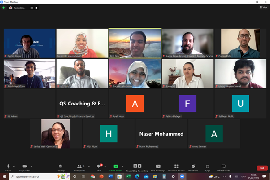270x180 pixels.
Task: Open Mail app from the taskbar
Action: click(146, 176)
